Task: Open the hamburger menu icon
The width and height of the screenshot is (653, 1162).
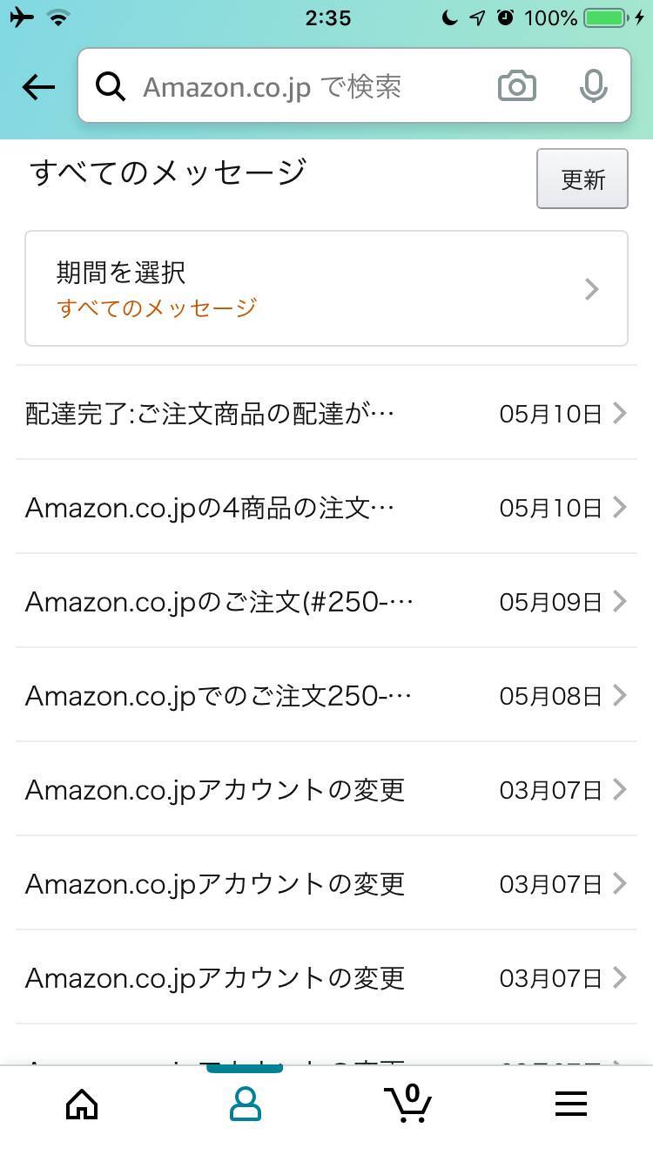Action: tap(571, 1105)
